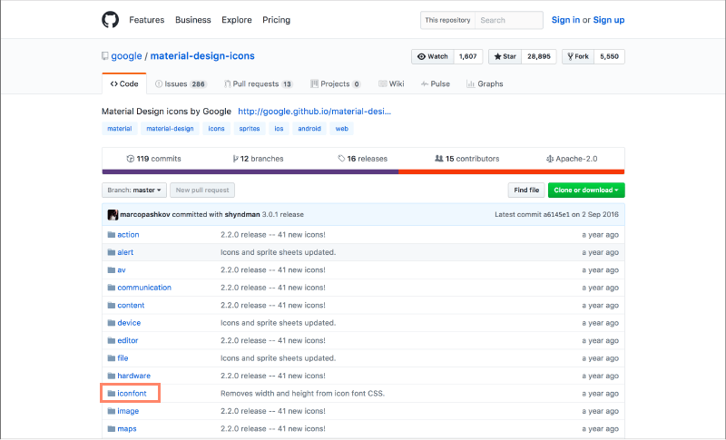Click the search field in the header
The image size is (726, 440).
509,20
